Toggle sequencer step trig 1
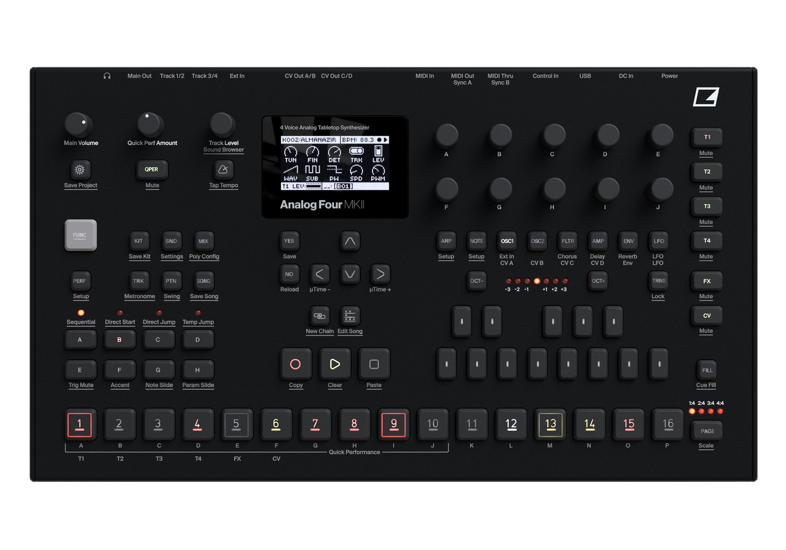This screenshot has height=550, width=786. pyautogui.click(x=80, y=424)
